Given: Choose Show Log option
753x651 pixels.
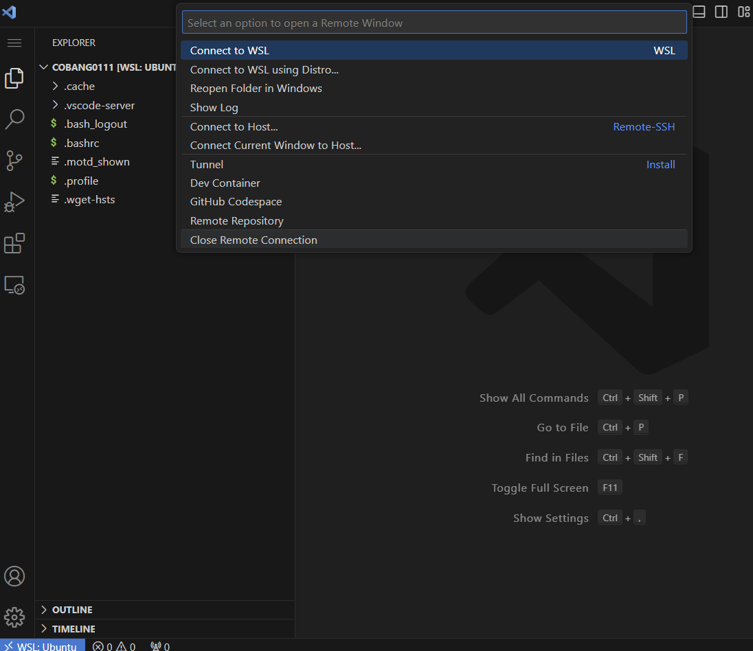Looking at the screenshot, I should click(x=434, y=108).
